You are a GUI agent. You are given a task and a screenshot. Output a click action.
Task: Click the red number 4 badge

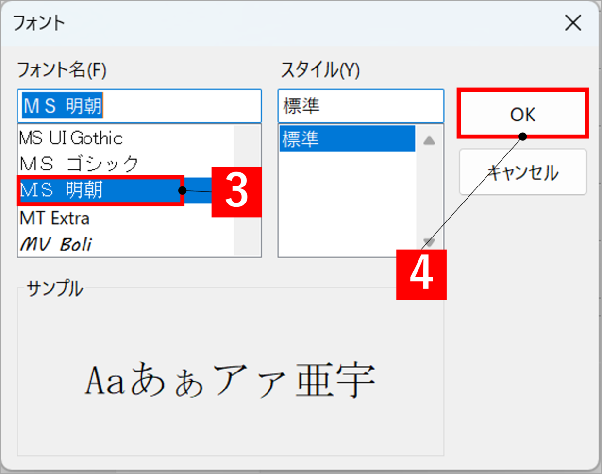pyautogui.click(x=421, y=274)
